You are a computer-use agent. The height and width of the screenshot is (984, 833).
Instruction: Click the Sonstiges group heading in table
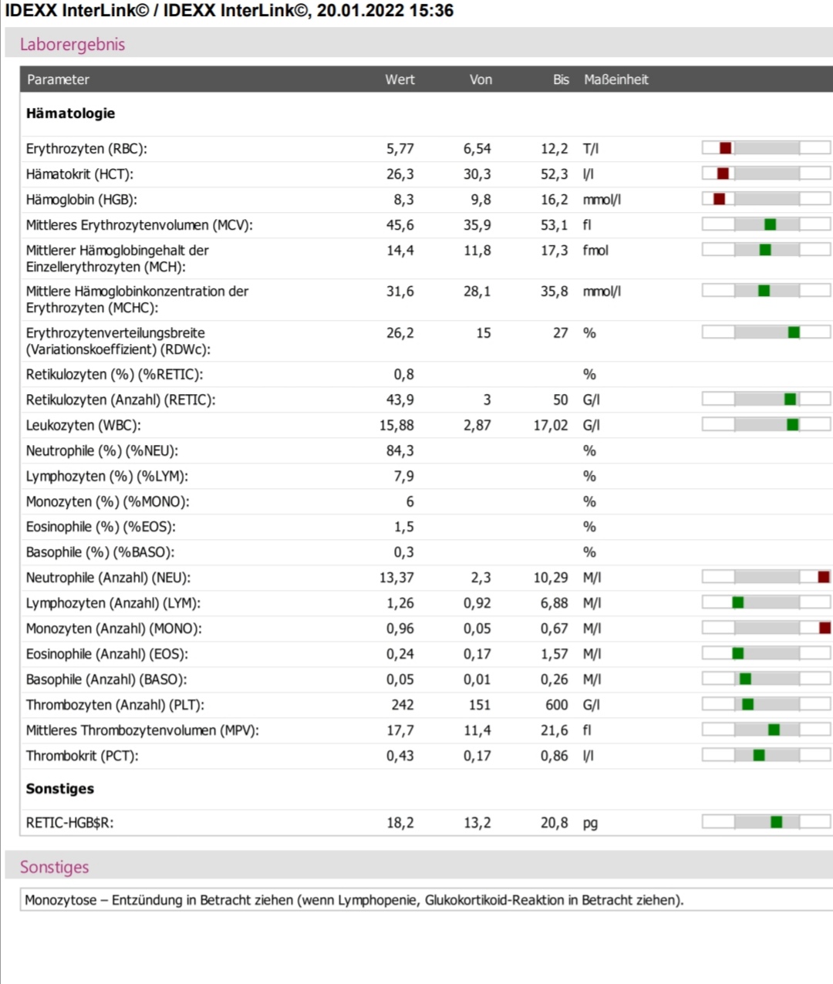coord(60,789)
